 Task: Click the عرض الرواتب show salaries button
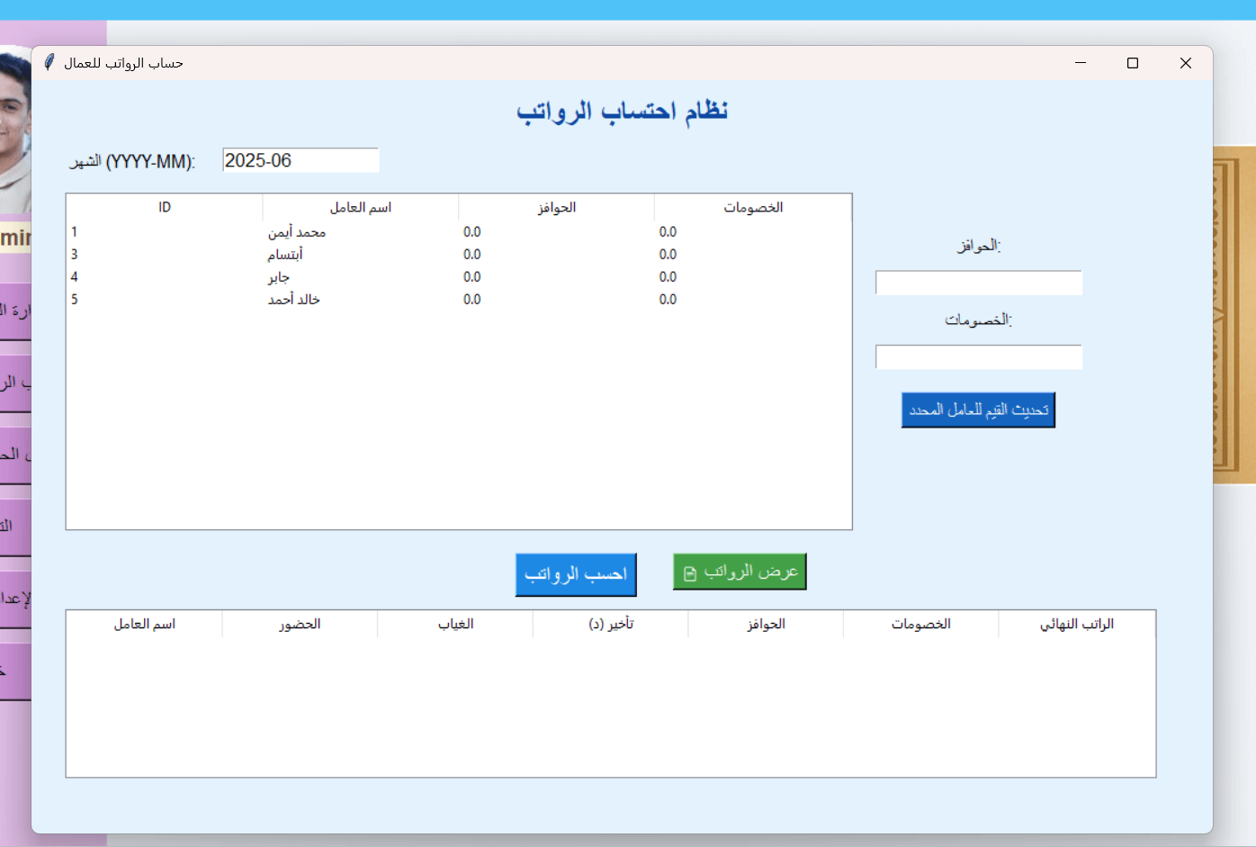pyautogui.click(x=740, y=572)
